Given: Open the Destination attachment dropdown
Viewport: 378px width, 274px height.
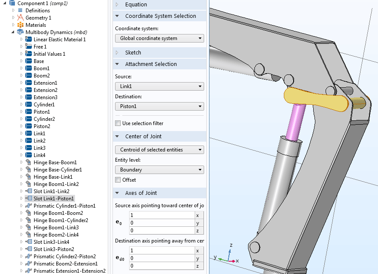Looking at the screenshot, I should coord(159,106).
